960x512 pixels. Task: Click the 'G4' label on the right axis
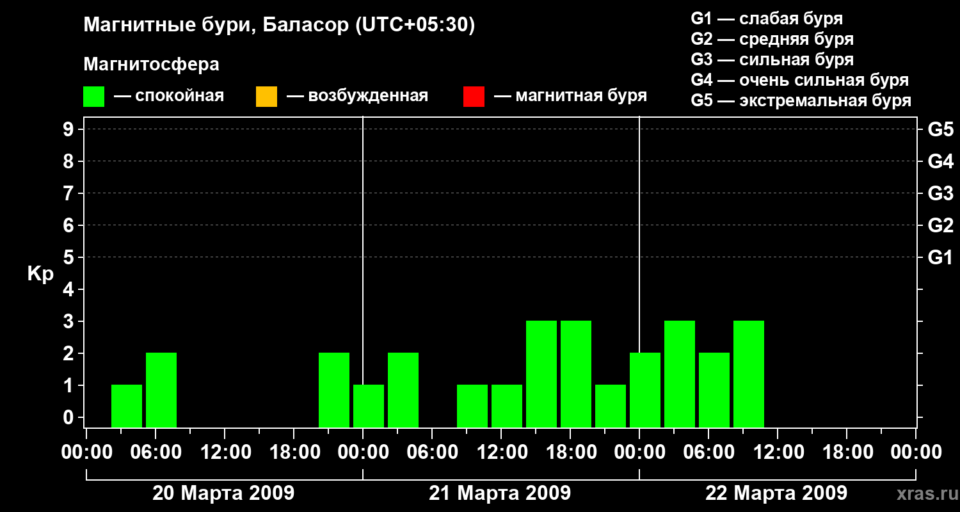point(940,161)
